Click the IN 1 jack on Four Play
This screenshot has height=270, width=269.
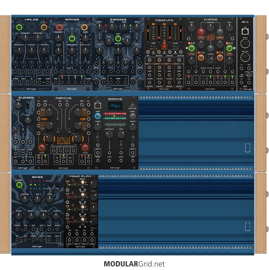tap(70, 234)
